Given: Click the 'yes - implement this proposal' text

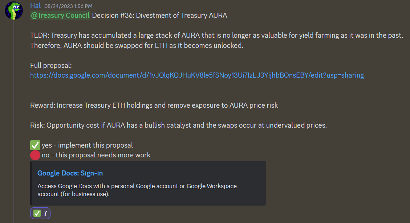Looking at the screenshot, I should (87, 145).
